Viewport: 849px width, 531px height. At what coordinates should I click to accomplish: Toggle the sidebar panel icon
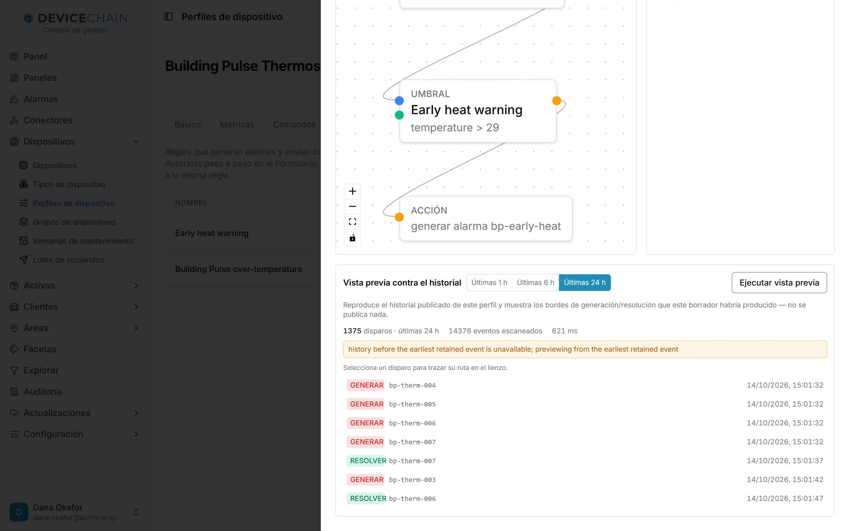coord(169,17)
